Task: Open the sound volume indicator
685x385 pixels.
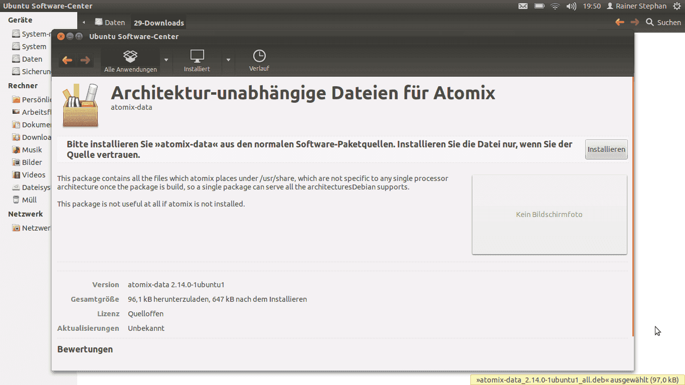Action: click(x=571, y=6)
